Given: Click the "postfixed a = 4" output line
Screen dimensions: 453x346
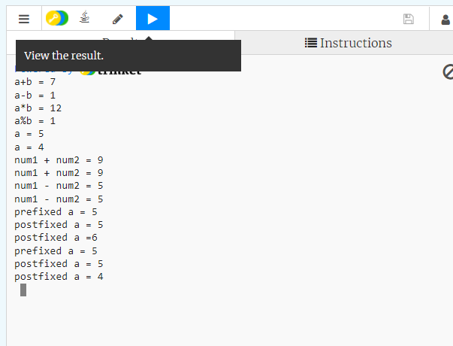Looking at the screenshot, I should [59, 277].
